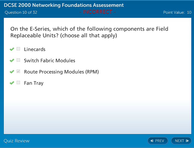Click the Question 10 of 32 counter
The image size is (194, 148).
pyautogui.click(x=21, y=12)
